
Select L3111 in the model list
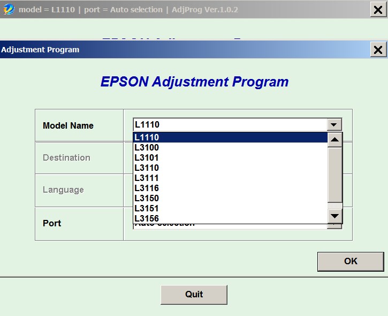[x=230, y=178]
